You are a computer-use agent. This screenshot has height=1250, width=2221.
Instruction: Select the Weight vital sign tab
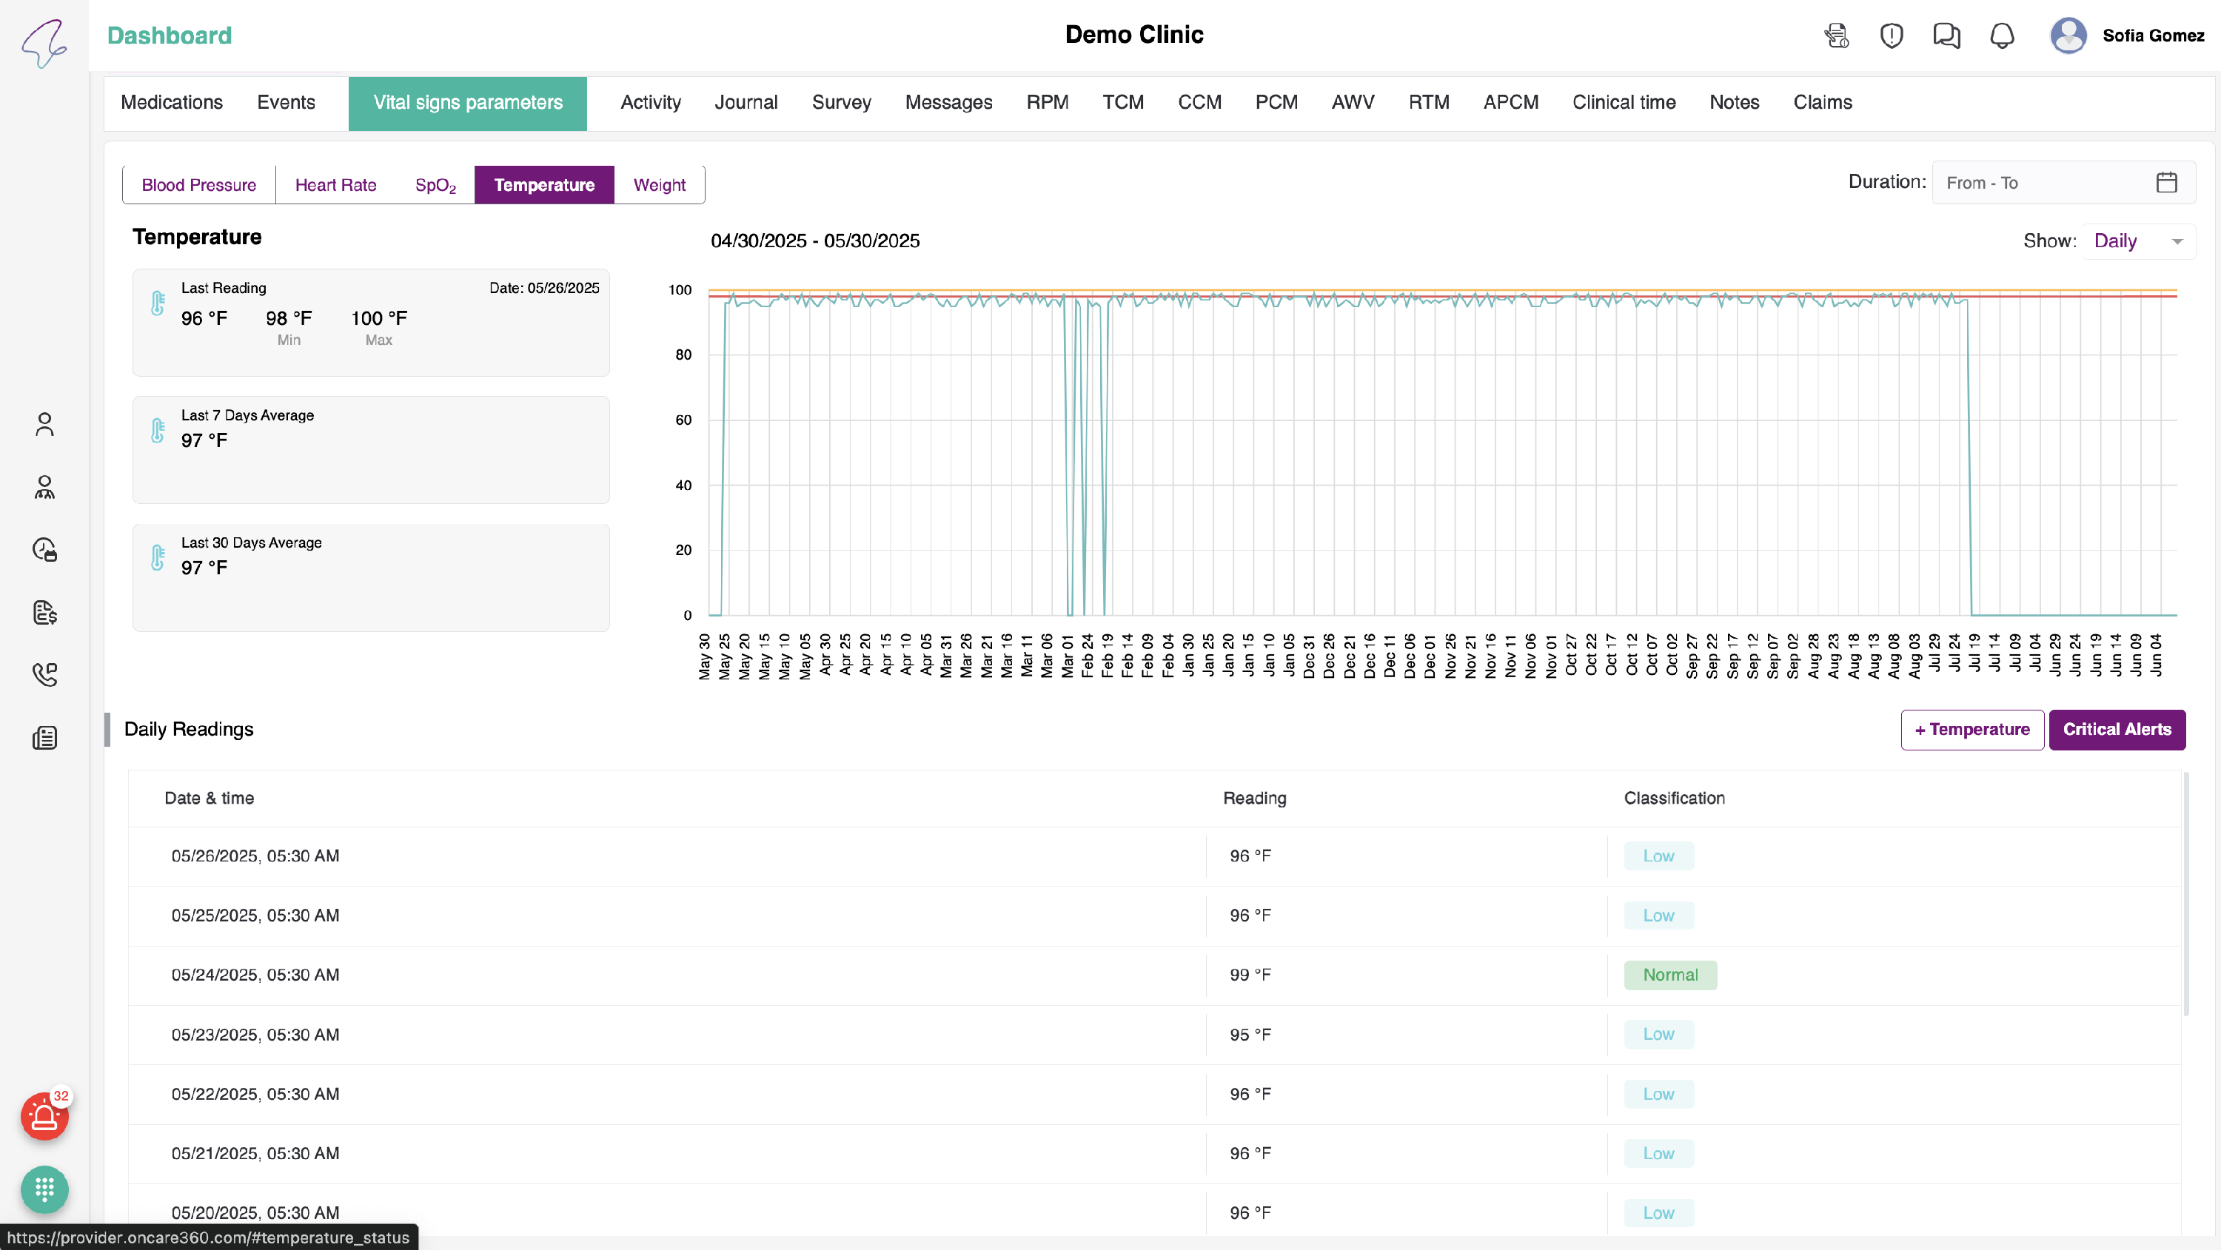[x=659, y=185]
